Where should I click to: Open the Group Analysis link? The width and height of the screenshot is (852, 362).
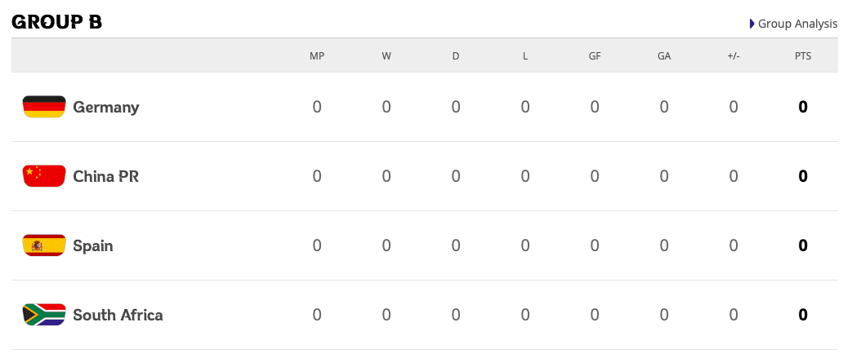(x=797, y=24)
